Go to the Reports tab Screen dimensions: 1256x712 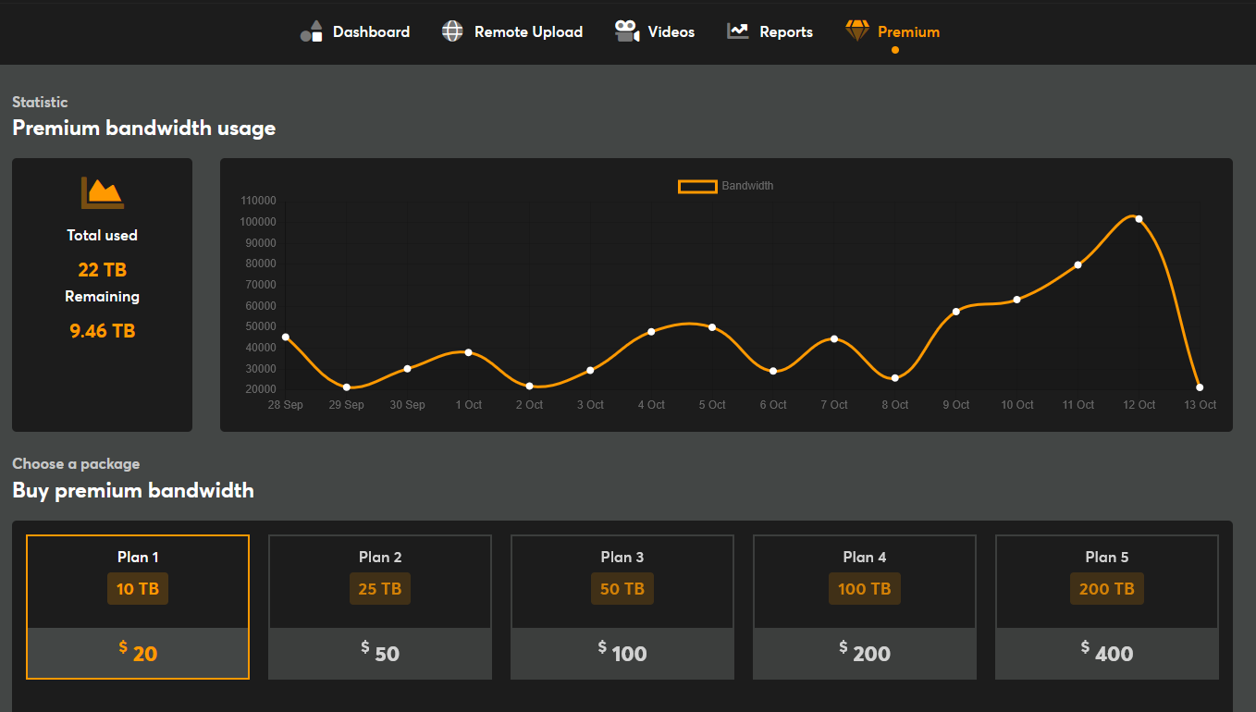point(785,31)
